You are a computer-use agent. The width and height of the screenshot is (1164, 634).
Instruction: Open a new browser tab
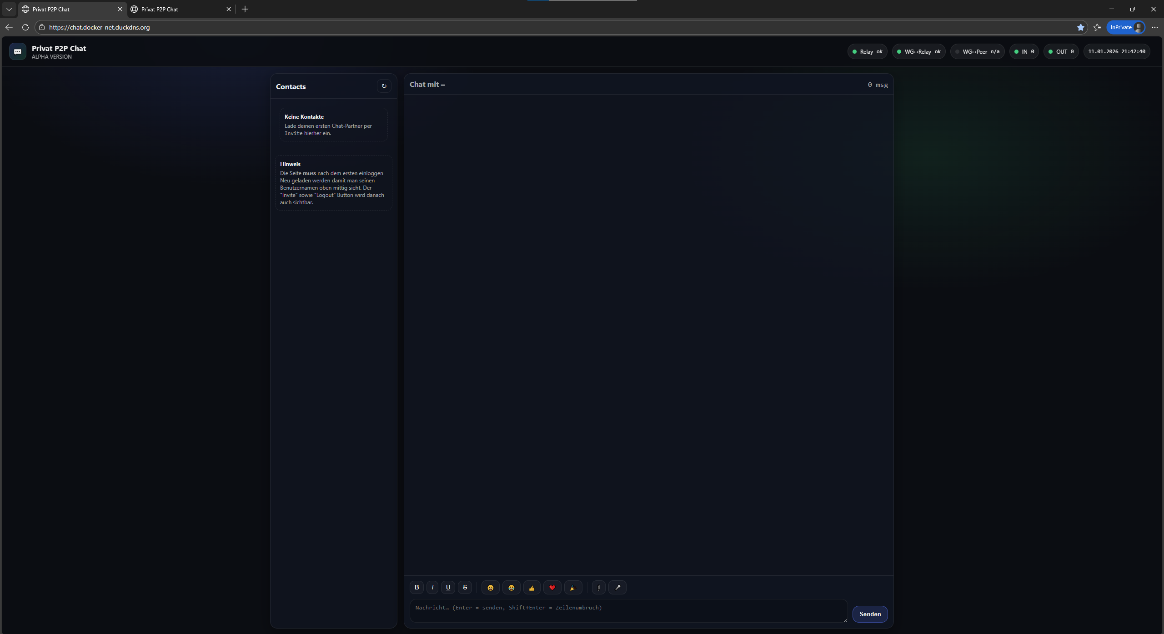[x=245, y=9]
